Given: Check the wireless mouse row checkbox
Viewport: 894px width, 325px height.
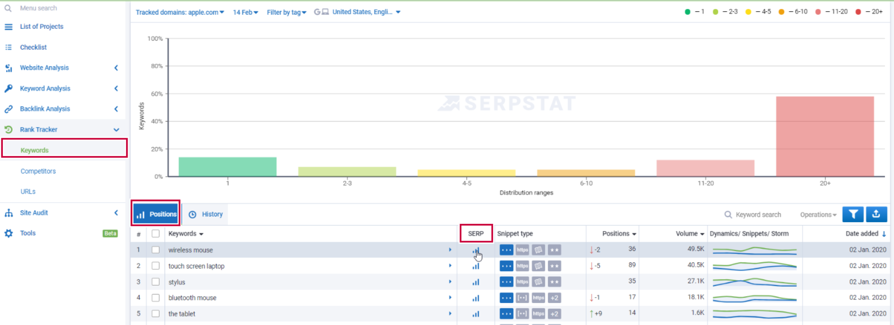Looking at the screenshot, I should [156, 250].
